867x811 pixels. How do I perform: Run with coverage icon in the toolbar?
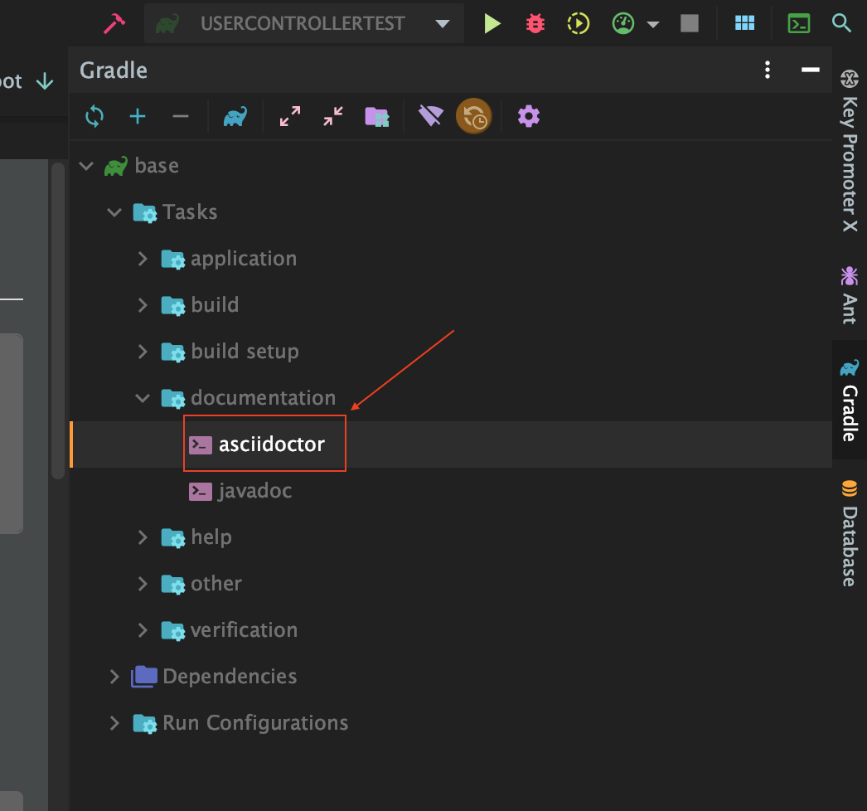(579, 23)
